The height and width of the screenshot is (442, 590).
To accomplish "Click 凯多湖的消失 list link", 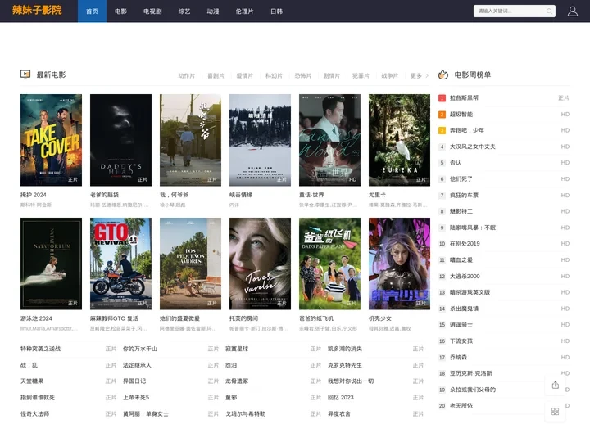I will pyautogui.click(x=345, y=349).
